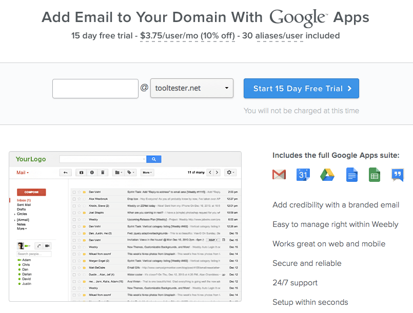Click the next page arrow in Gmail preview
The width and height of the screenshot is (413, 313).
point(217,173)
